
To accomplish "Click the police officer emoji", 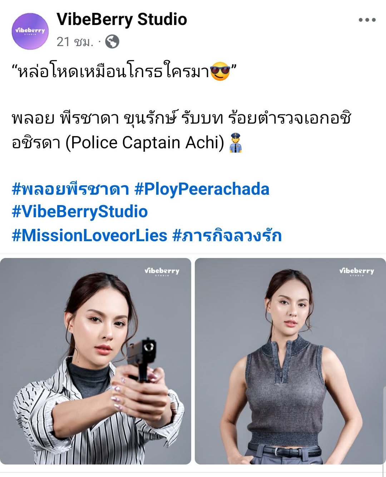I will (x=236, y=143).
